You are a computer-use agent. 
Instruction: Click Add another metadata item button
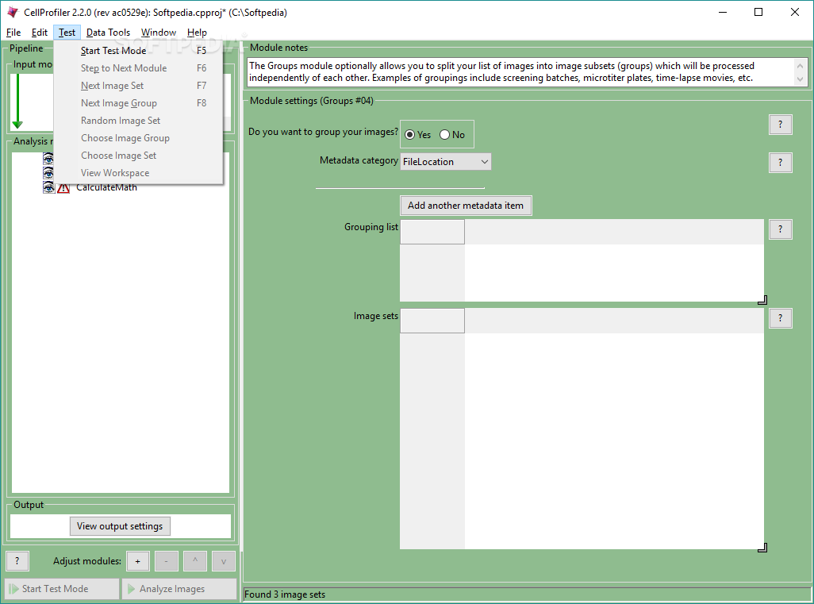[x=466, y=205]
